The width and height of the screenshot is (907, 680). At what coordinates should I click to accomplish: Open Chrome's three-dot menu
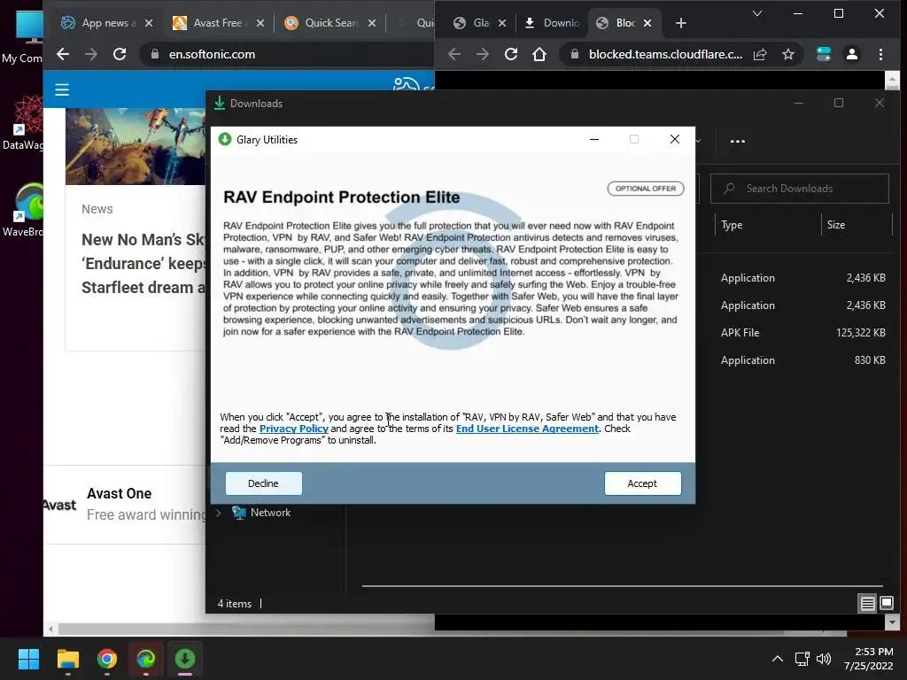tap(880, 54)
